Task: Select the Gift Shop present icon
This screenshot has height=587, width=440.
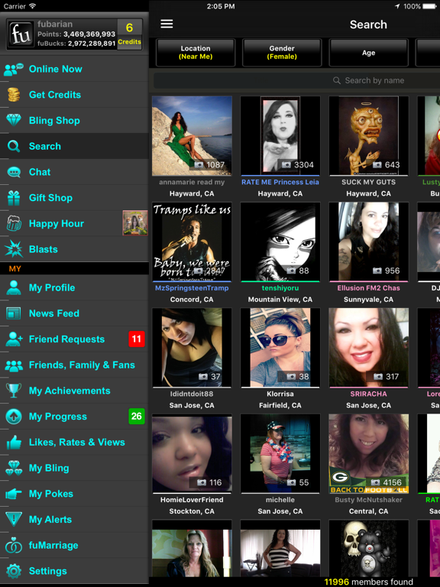Action: (14, 198)
